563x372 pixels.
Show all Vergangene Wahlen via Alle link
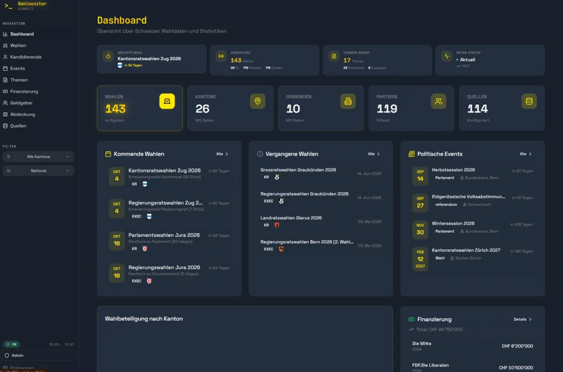click(374, 154)
